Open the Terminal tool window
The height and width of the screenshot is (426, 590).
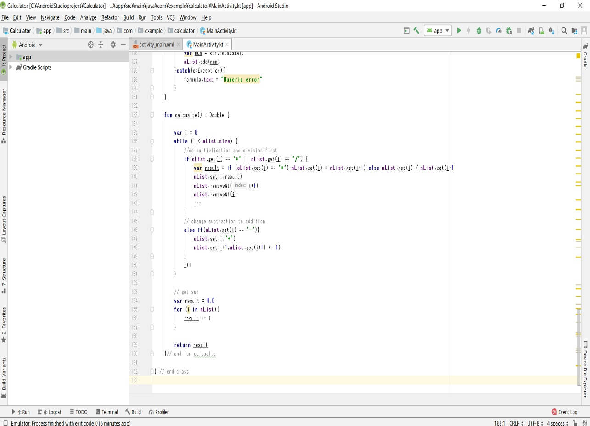107,412
